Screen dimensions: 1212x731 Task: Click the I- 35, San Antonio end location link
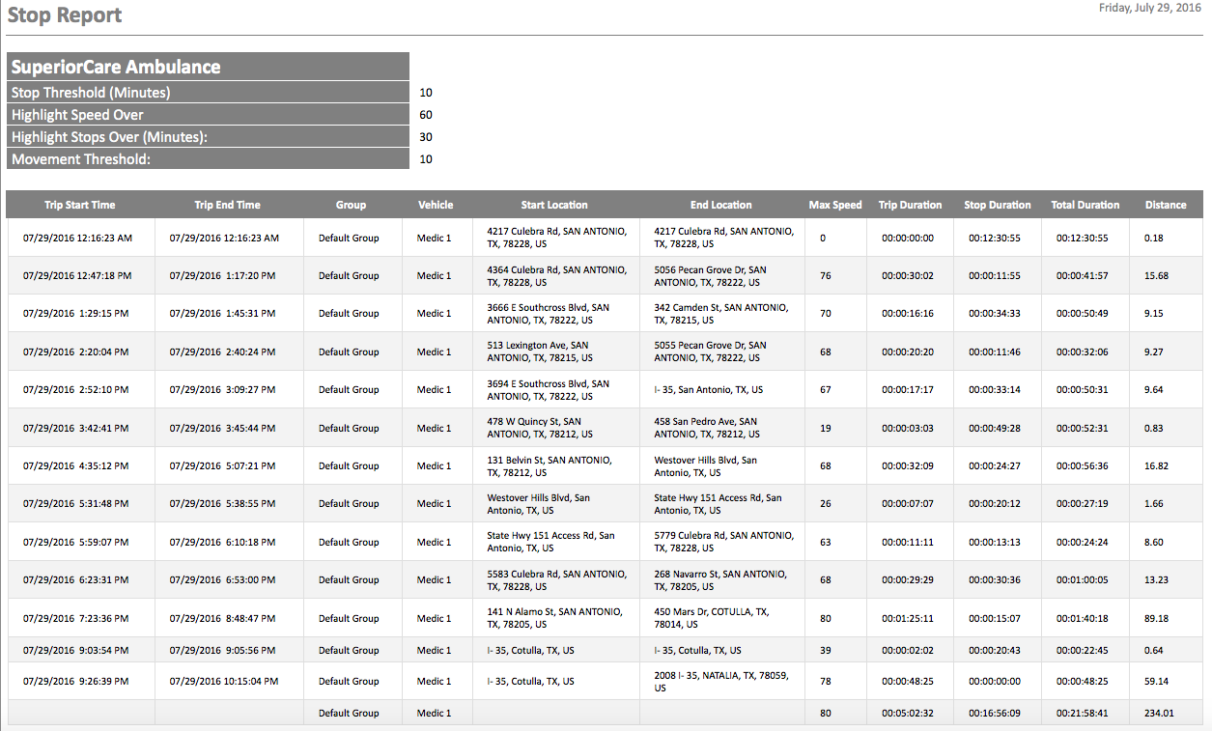pos(708,390)
